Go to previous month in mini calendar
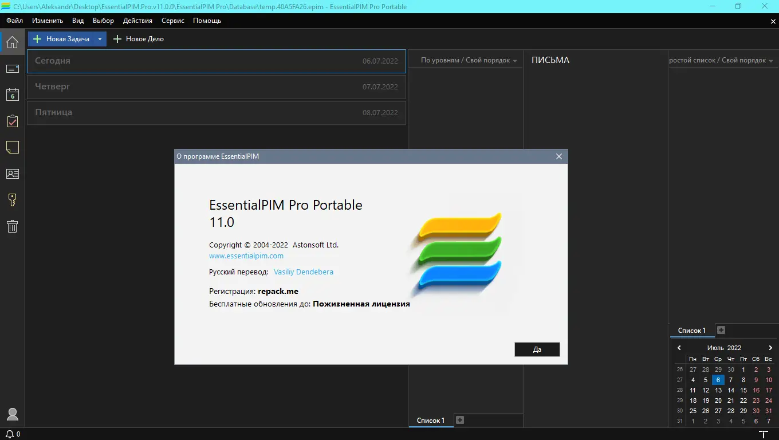Screen dimensions: 779x440 point(679,348)
